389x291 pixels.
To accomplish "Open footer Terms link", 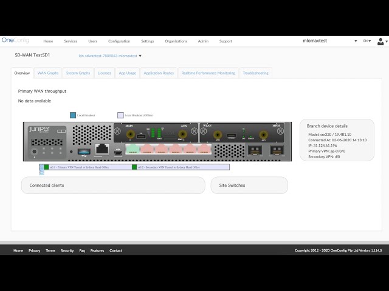I will pyautogui.click(x=50, y=250).
